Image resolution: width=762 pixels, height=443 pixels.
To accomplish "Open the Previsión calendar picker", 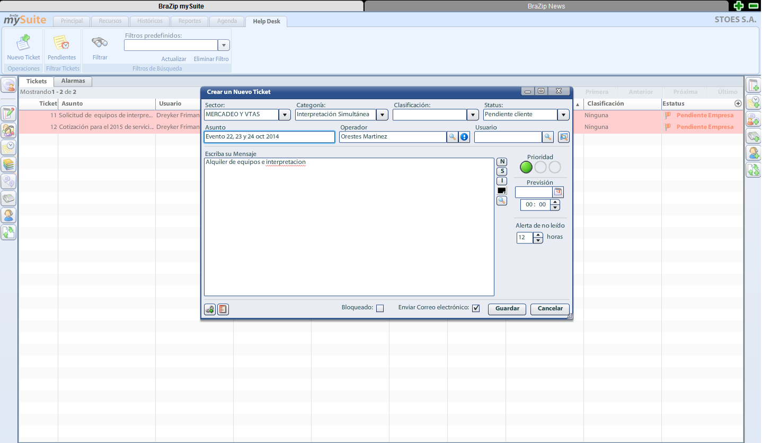I will (x=557, y=192).
